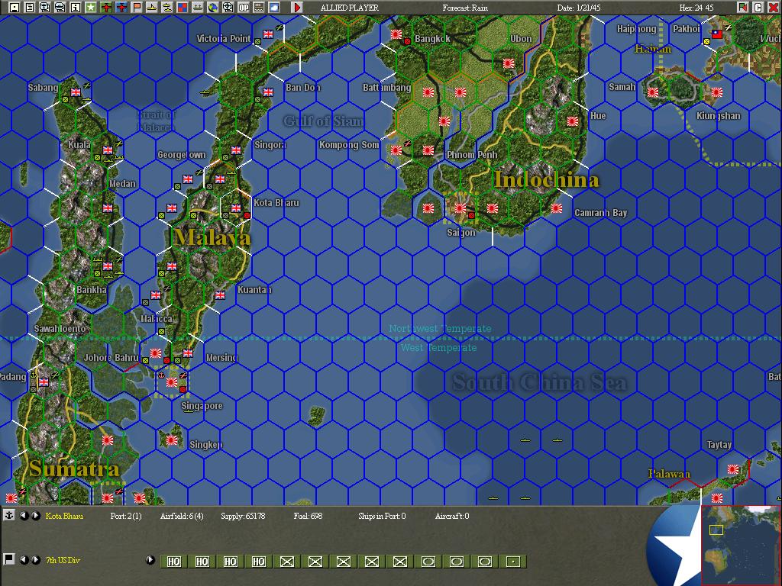Click the crosshair target toolbar icon
Screen dimensions: 782x586
coord(228,7)
